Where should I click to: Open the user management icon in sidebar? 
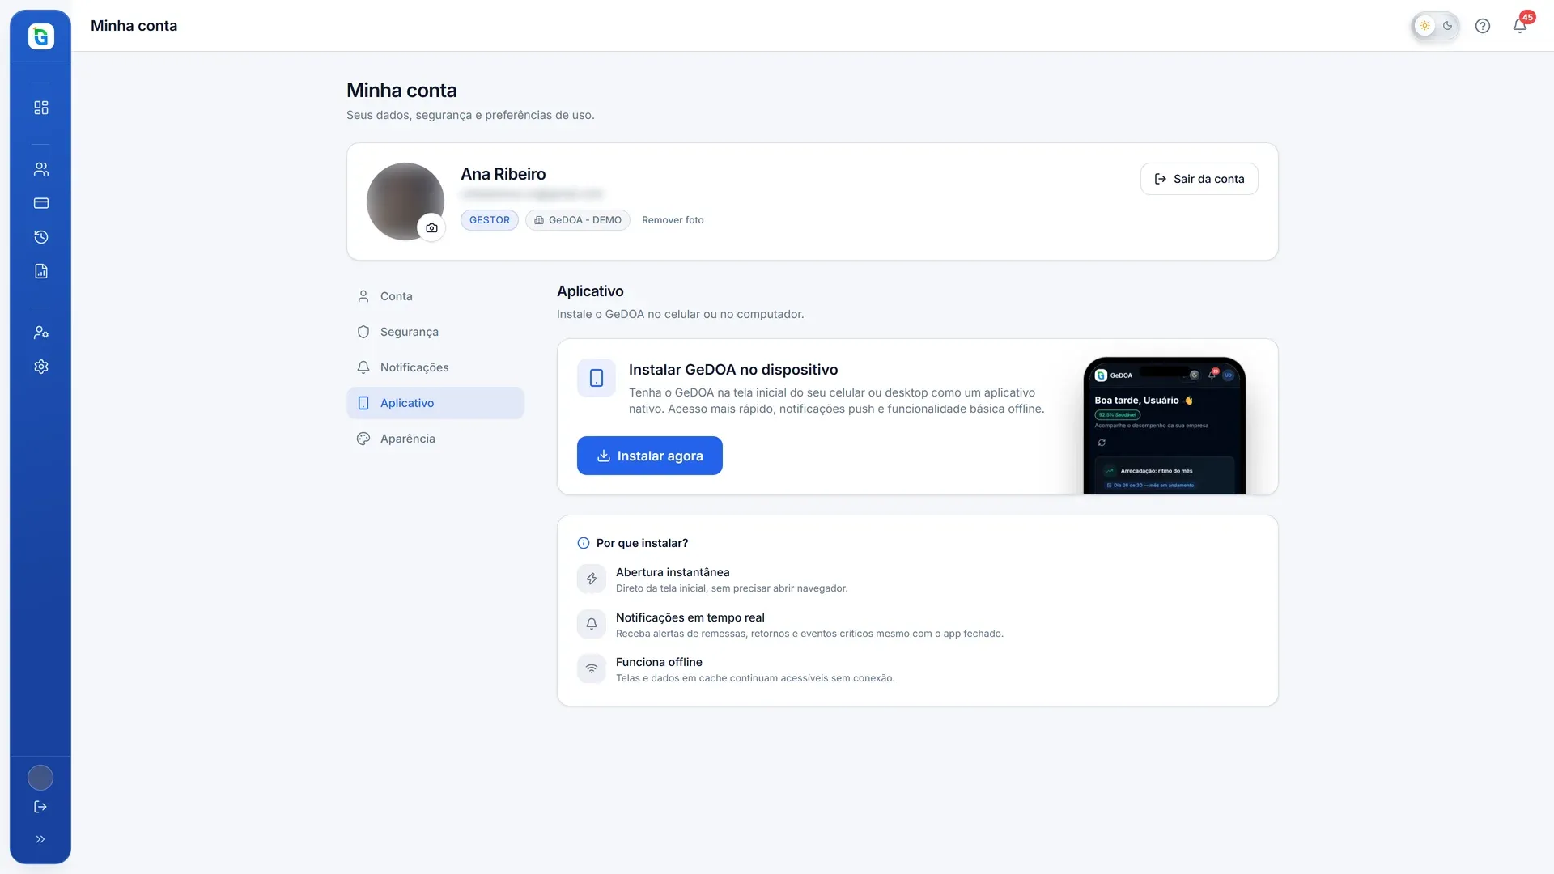click(x=41, y=333)
